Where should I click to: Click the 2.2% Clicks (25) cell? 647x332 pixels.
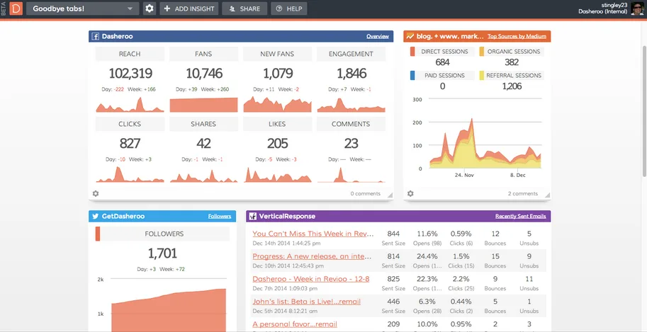point(461,283)
